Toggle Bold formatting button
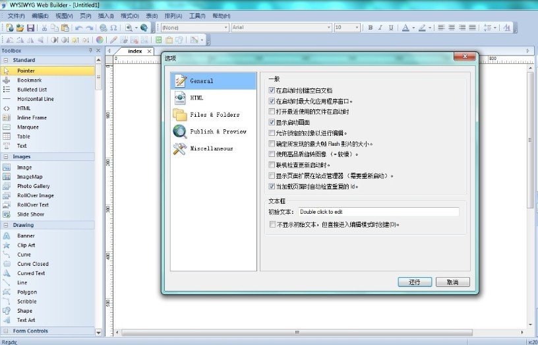The height and width of the screenshot is (345, 538). click(x=371, y=28)
